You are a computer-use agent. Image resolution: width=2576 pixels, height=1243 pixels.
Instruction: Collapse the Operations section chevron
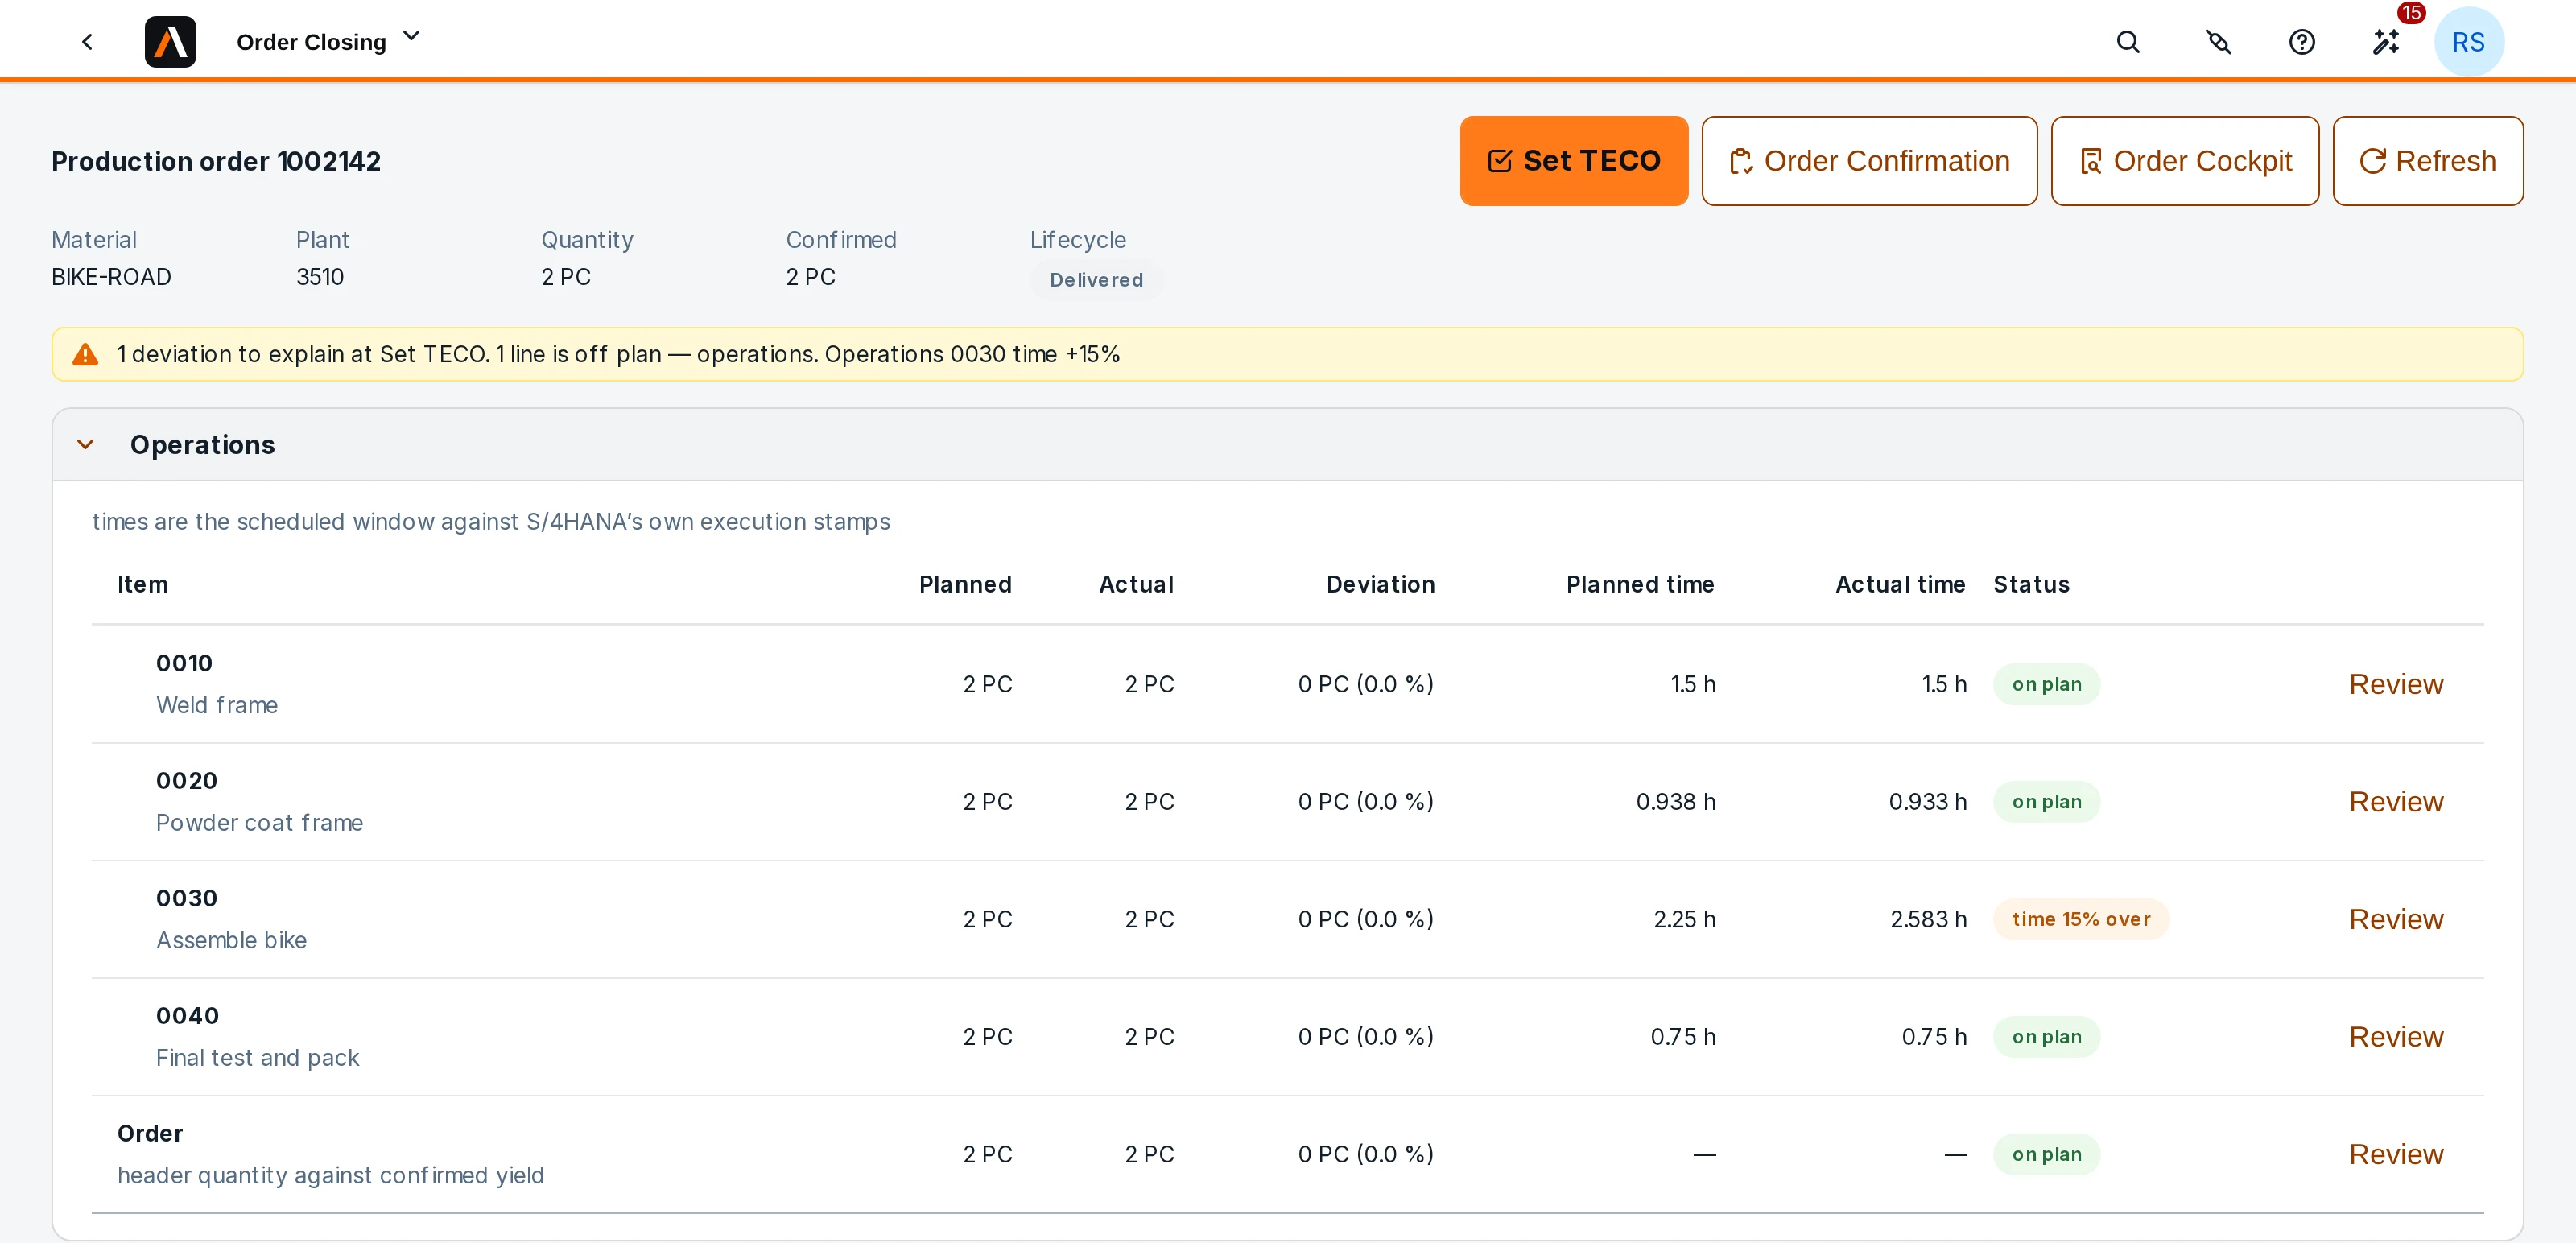click(86, 445)
